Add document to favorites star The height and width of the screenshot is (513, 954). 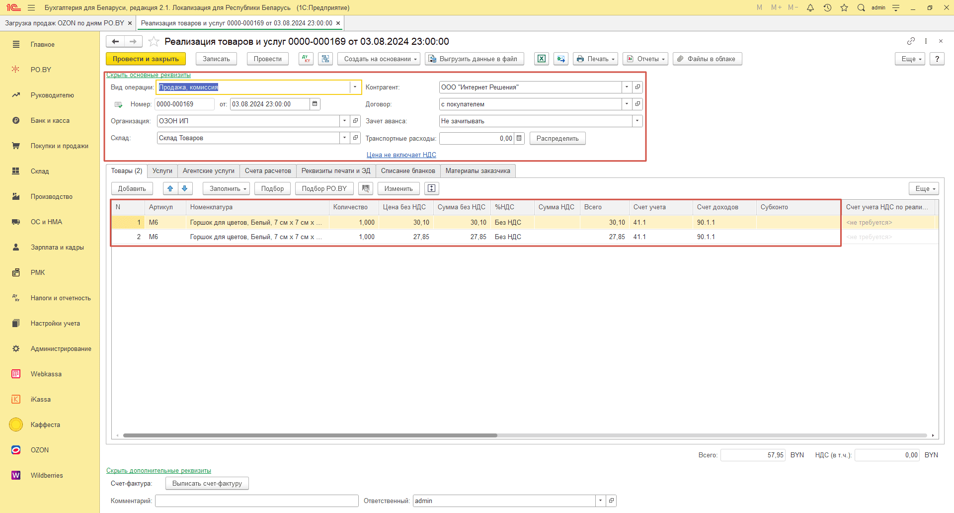[154, 41]
